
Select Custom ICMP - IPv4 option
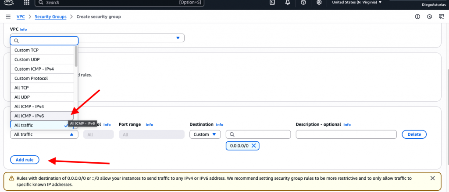(42, 69)
